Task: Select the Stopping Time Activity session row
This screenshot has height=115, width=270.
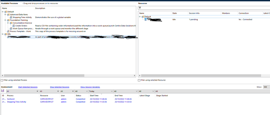Action: pos(67,102)
